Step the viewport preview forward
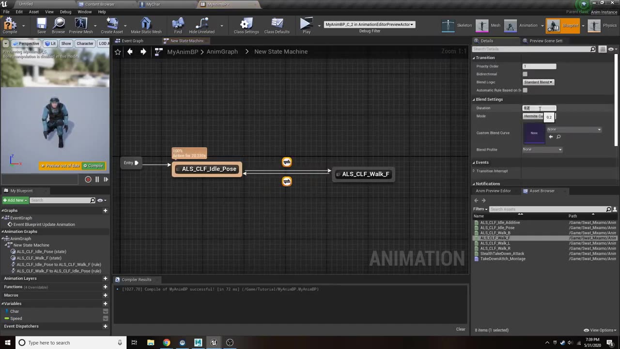The image size is (620, 349). (x=106, y=179)
